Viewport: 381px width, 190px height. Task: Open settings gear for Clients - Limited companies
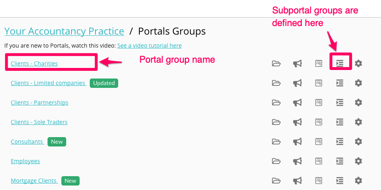[x=358, y=83]
